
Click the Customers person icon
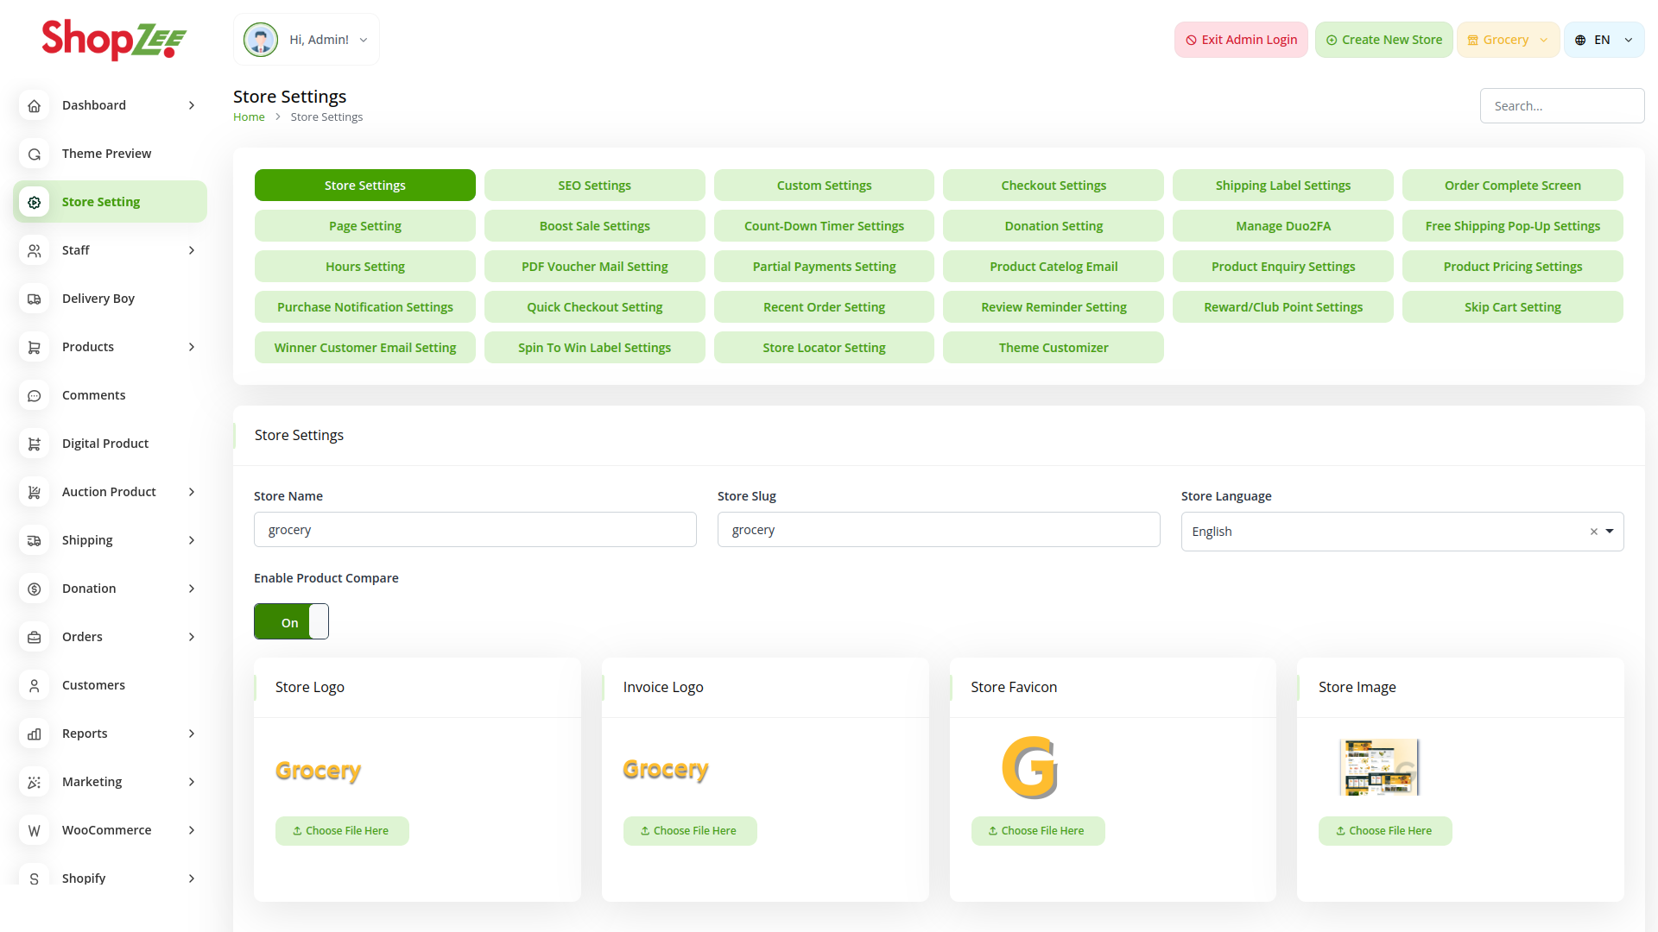click(35, 685)
